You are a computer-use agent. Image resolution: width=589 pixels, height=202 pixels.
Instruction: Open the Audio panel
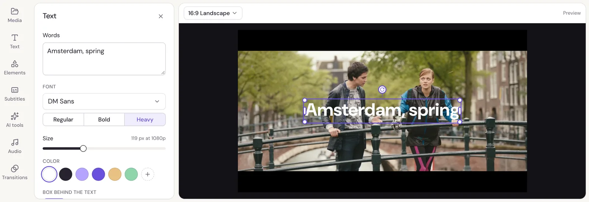15,146
